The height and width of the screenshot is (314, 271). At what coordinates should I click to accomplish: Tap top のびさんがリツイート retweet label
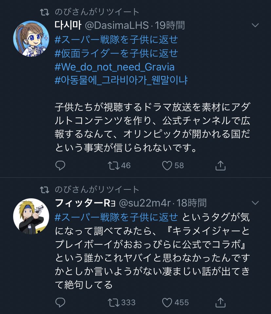coord(97,12)
